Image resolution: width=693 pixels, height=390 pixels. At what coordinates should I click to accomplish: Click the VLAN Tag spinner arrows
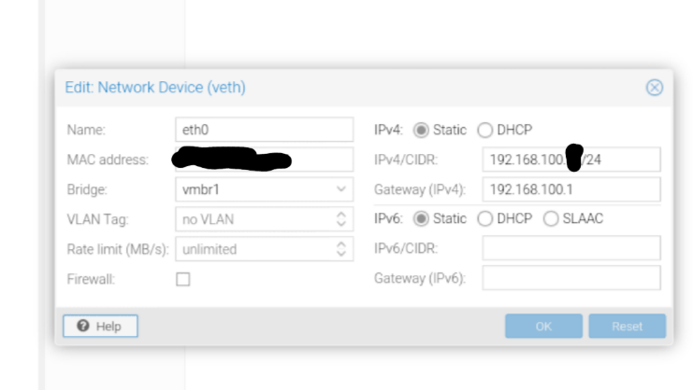341,219
